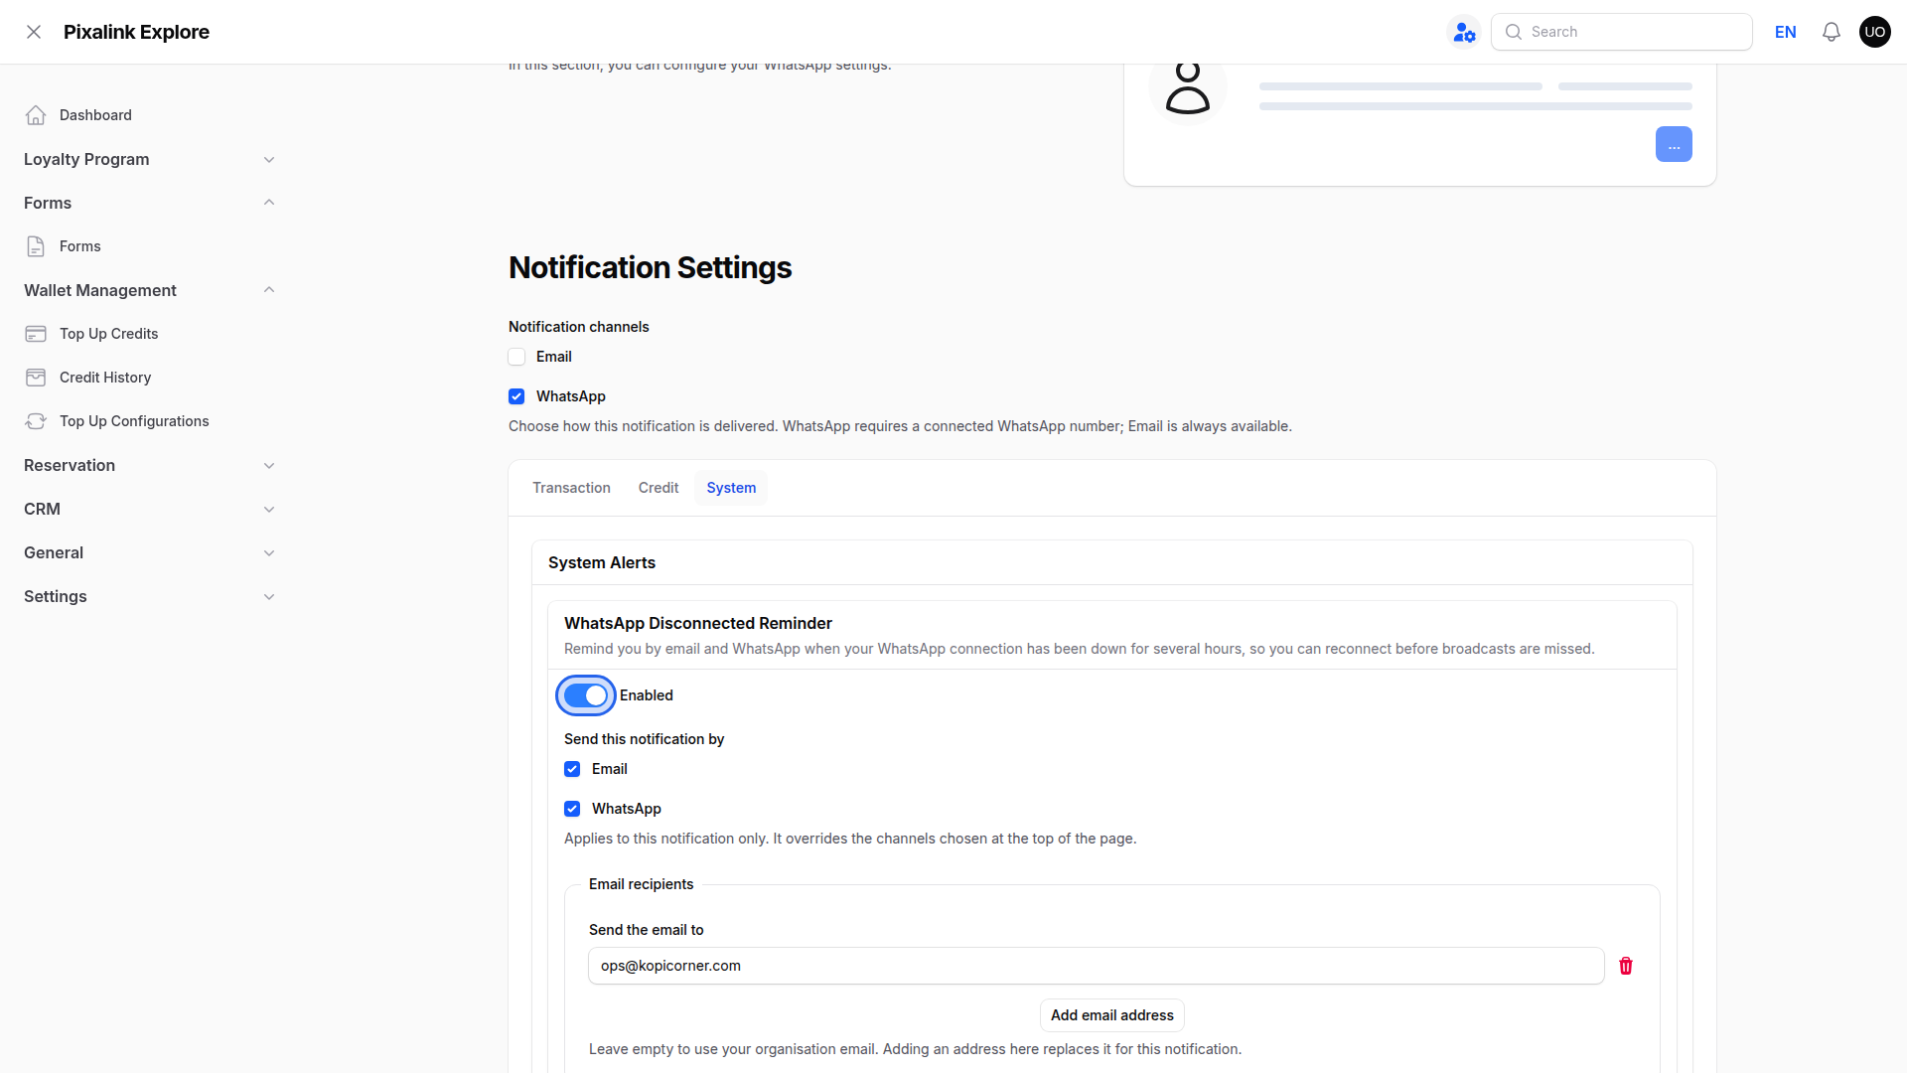Open Top Up Configurations page

click(149, 421)
